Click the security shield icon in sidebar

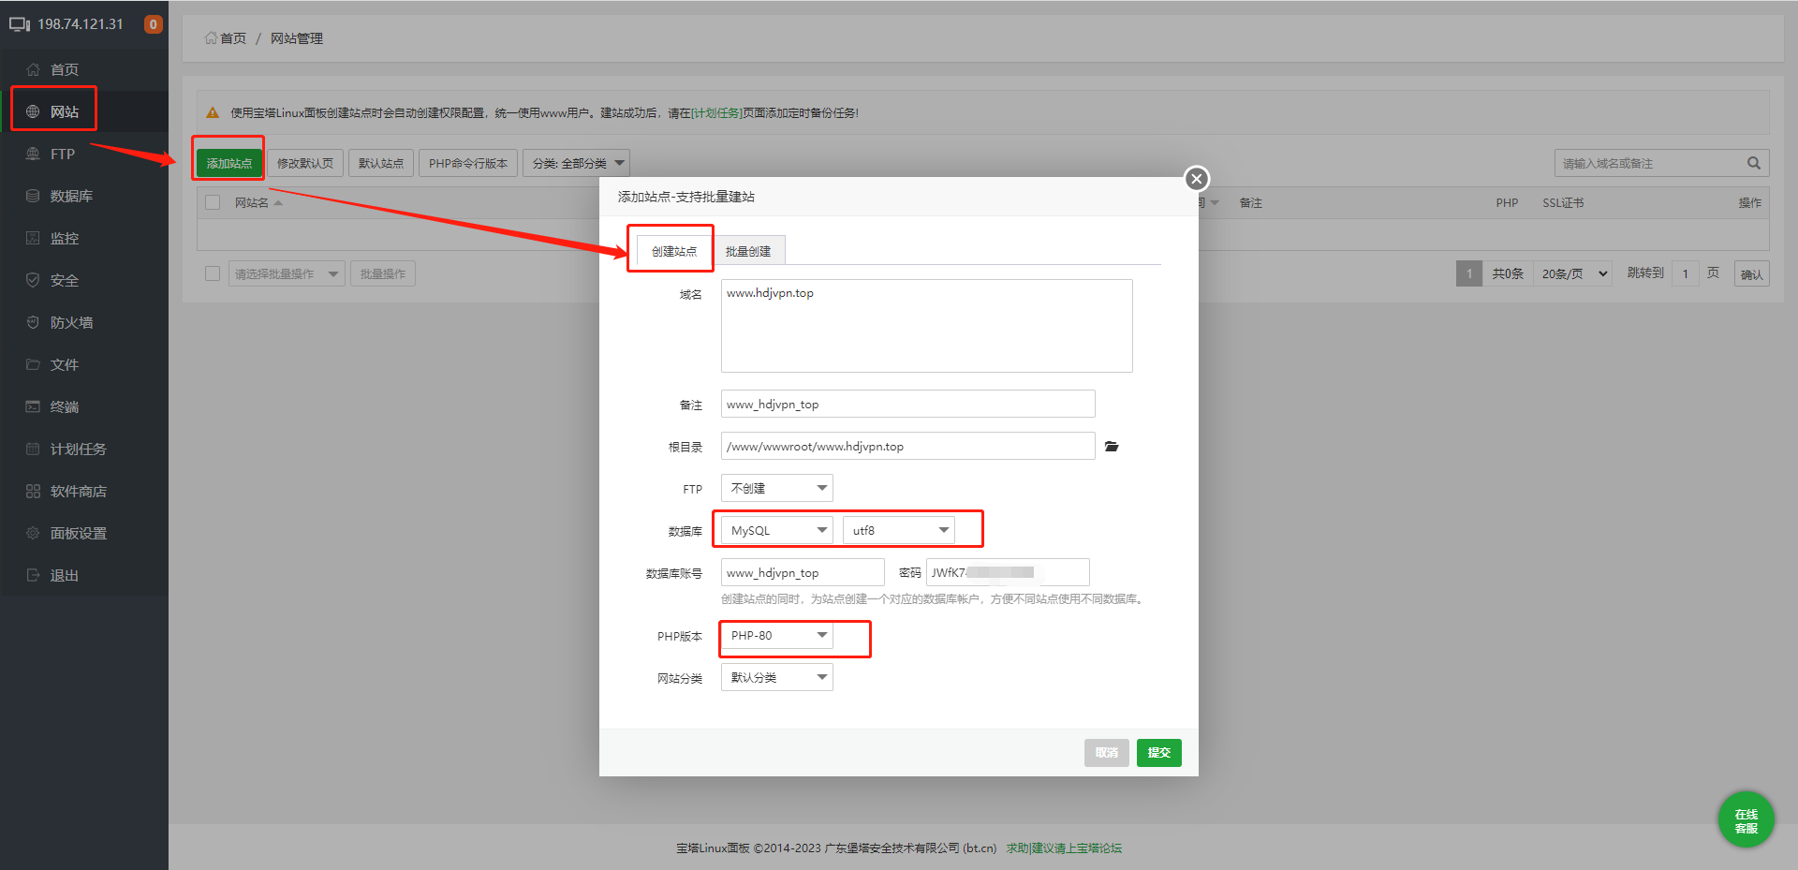pos(33,280)
